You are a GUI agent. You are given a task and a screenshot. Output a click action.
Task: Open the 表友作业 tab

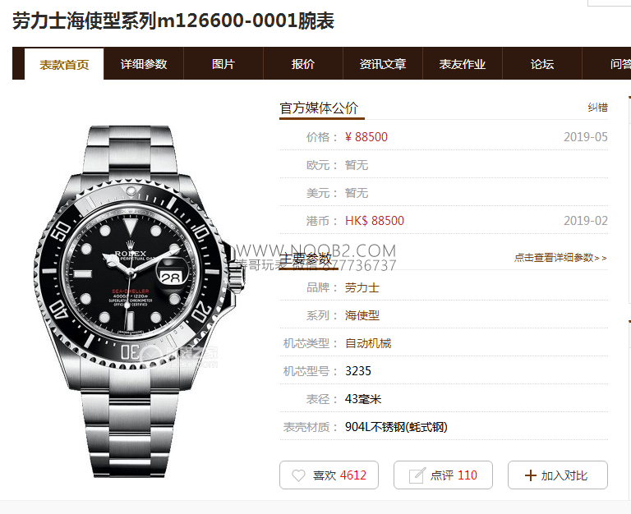tap(463, 63)
